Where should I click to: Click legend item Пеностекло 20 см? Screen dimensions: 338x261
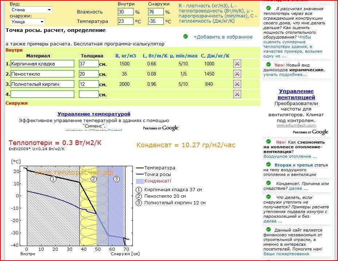point(161,196)
